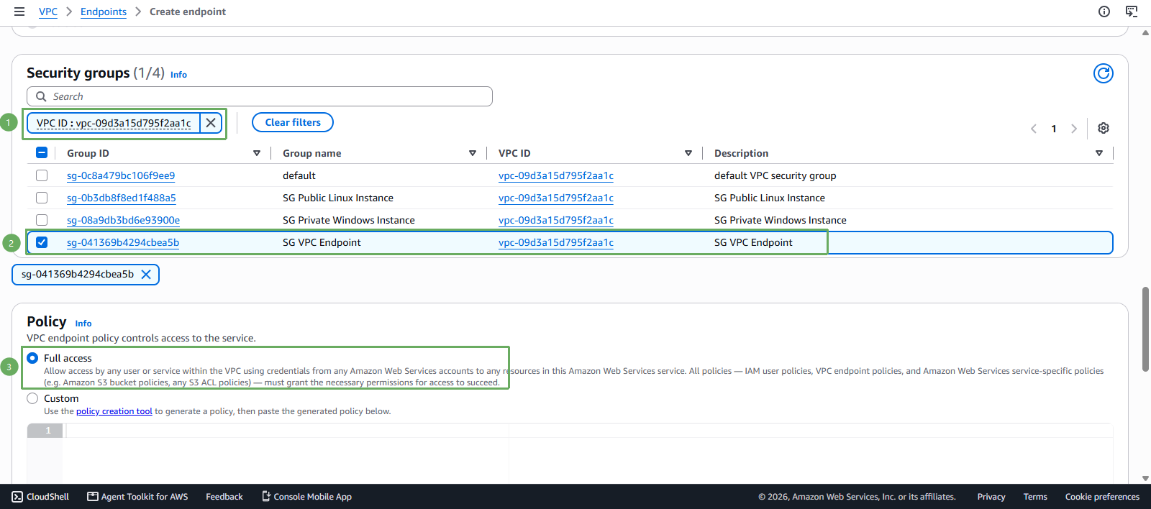Open the CloudShell screen icon in top bar
This screenshot has width=1151, height=509.
(x=1132, y=12)
